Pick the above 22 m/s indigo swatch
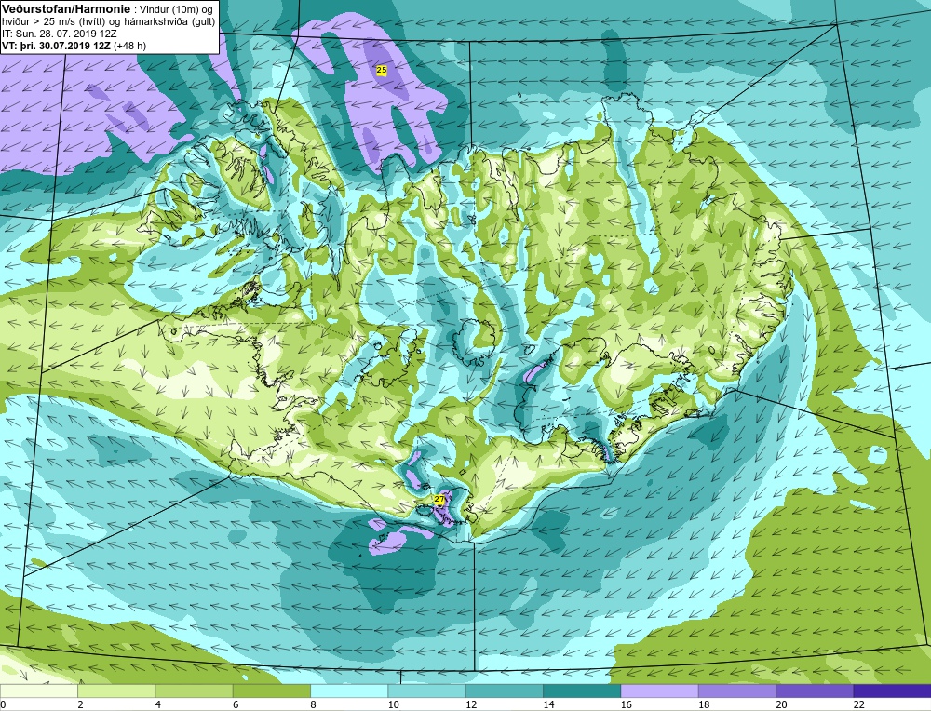This screenshot has width=931, height=711. pos(892,691)
